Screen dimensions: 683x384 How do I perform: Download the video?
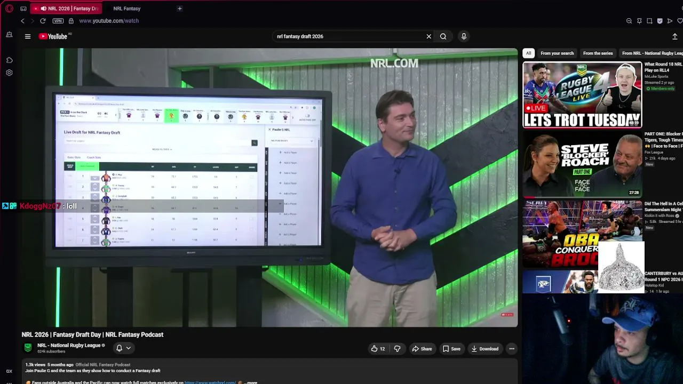[x=485, y=349]
